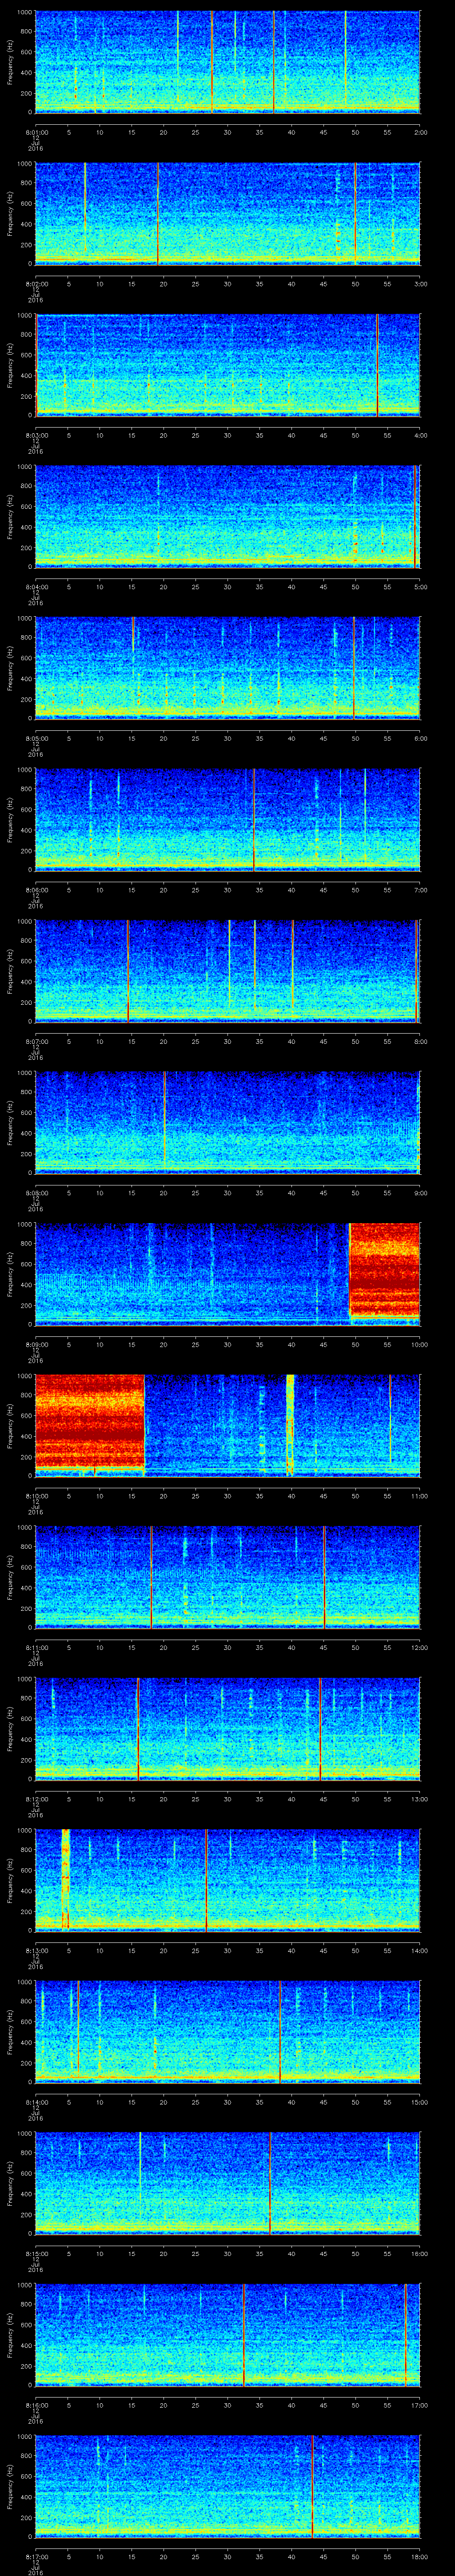Screen dimensions: 455x2576
Task: Click the '6:00' end time label
Action: (420, 738)
